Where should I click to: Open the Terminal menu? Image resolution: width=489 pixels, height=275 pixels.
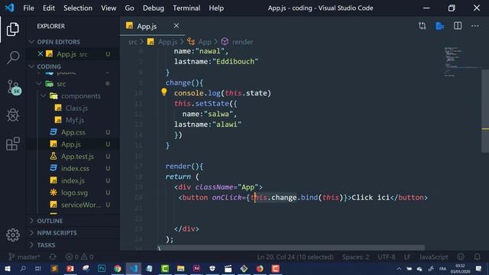pyautogui.click(x=186, y=8)
